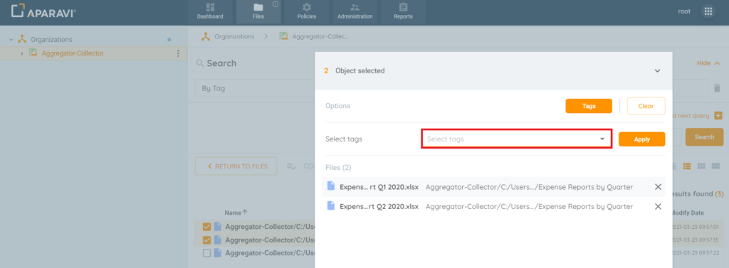729x268 pixels.
Task: Click the Clear button
Action: coord(646,106)
